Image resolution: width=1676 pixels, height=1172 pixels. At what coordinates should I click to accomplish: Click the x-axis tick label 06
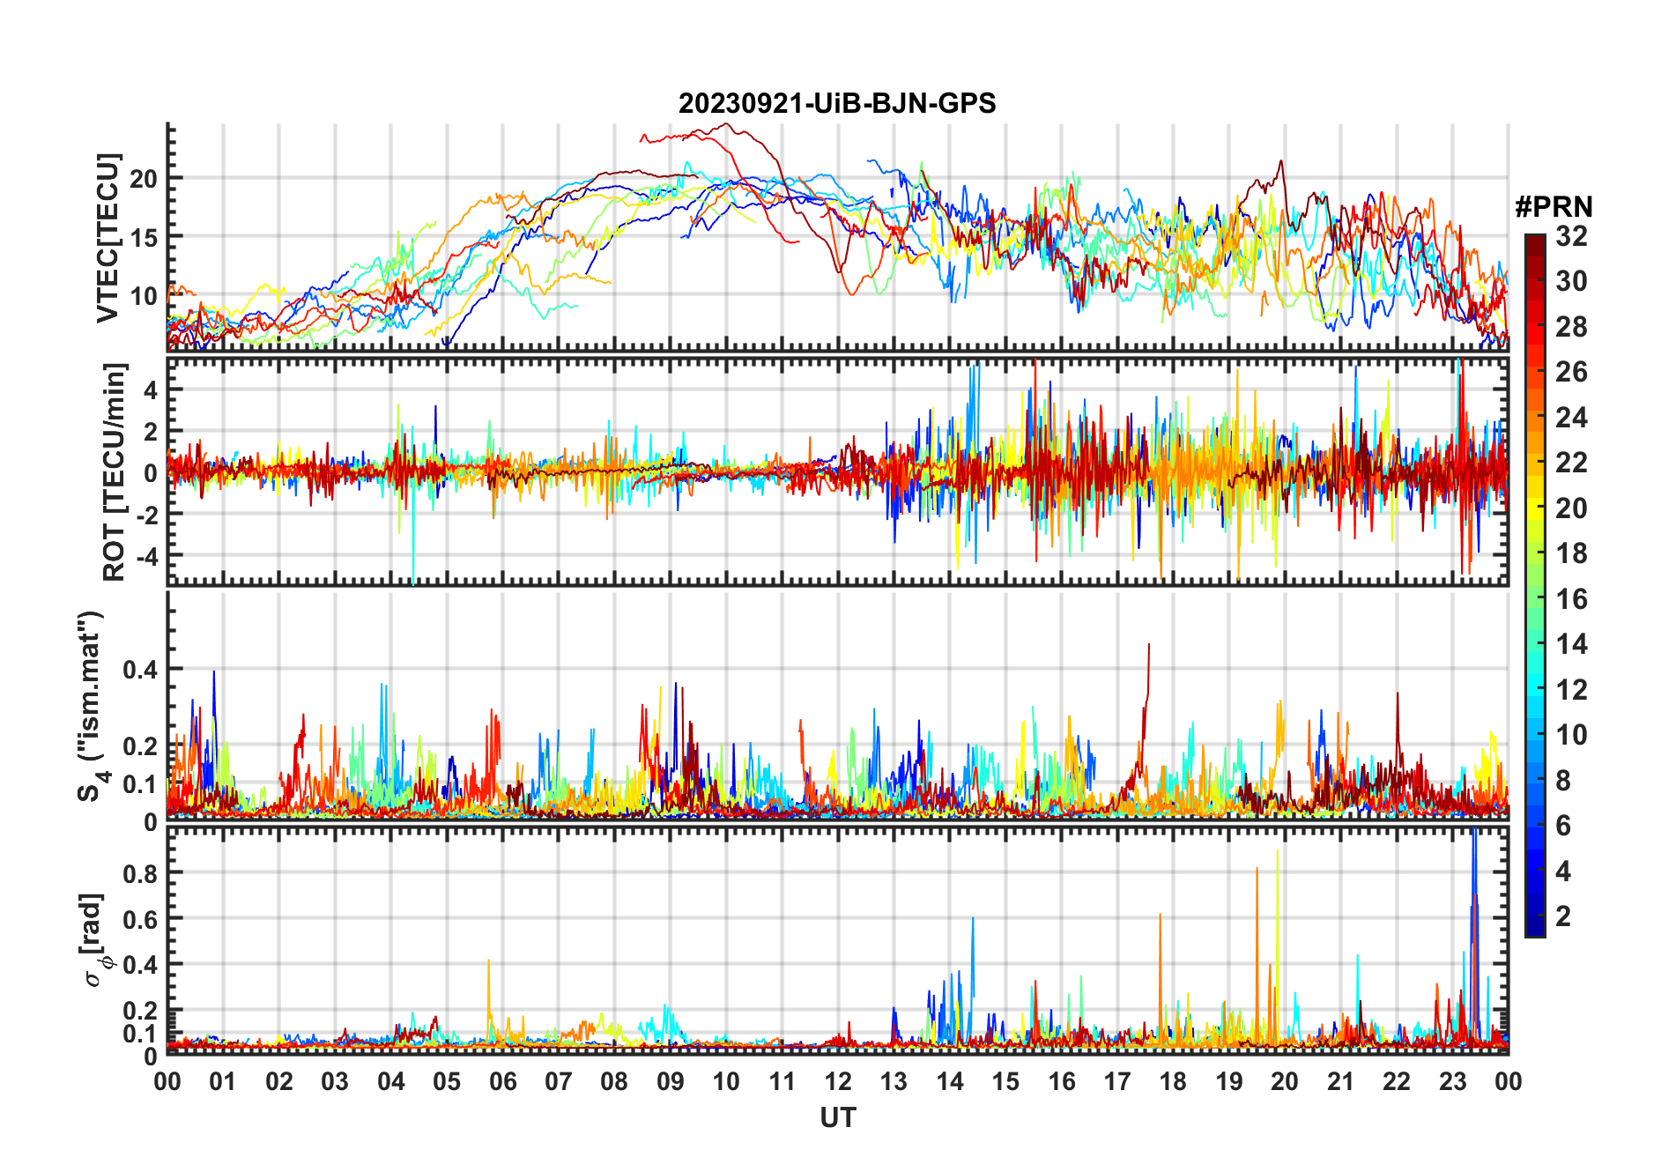[x=502, y=1081]
